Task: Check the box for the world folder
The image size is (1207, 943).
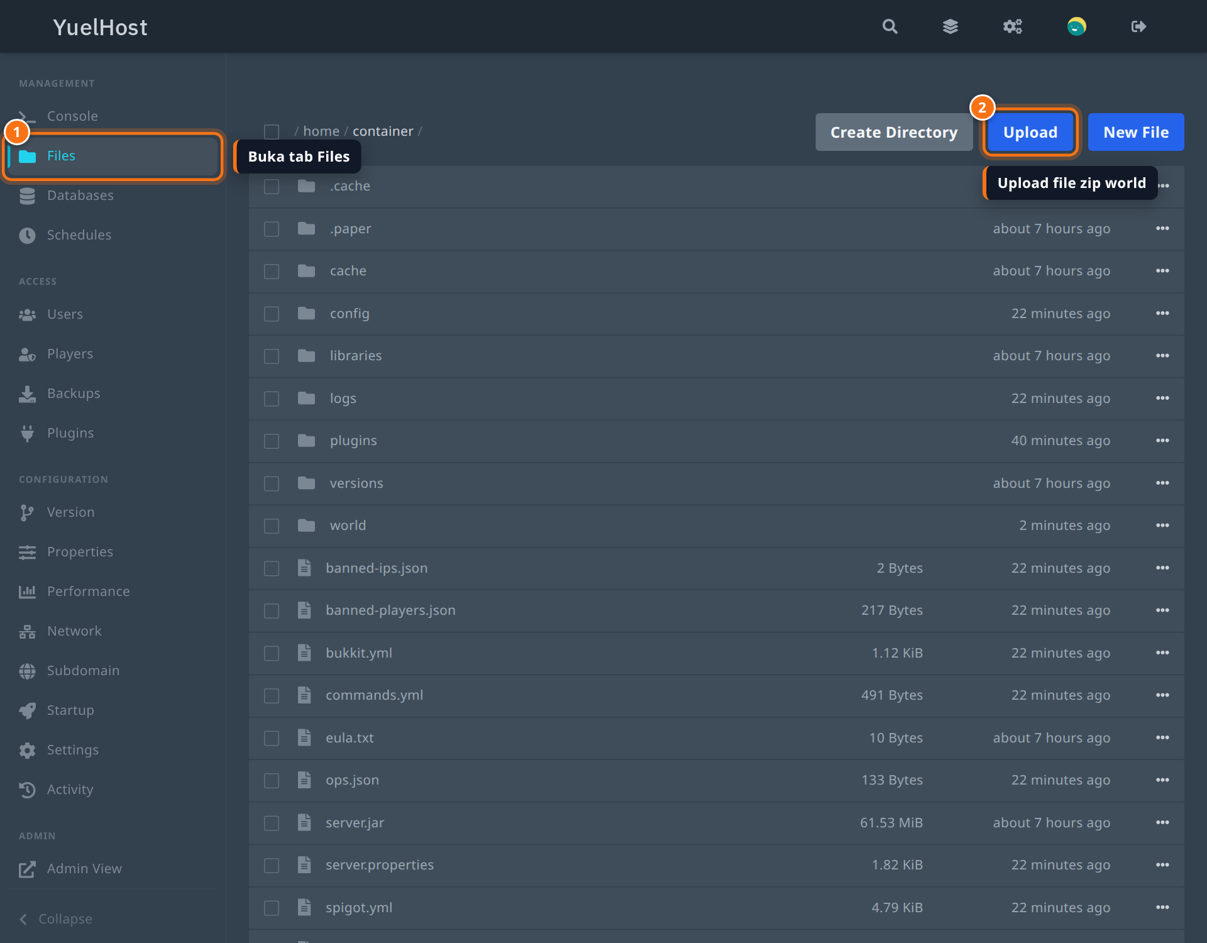Action: coord(272,526)
